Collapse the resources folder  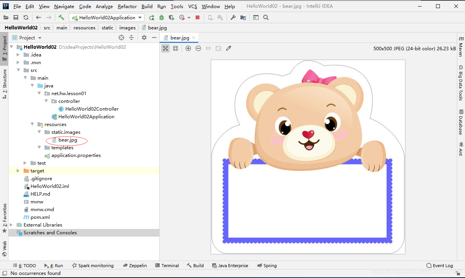[32, 125]
